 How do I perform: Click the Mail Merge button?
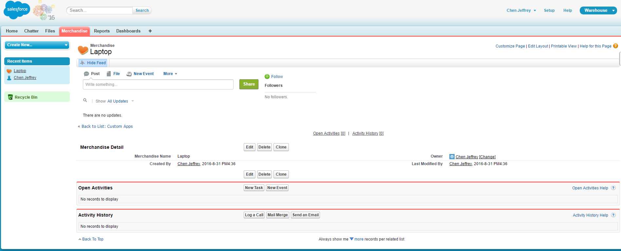click(x=278, y=215)
